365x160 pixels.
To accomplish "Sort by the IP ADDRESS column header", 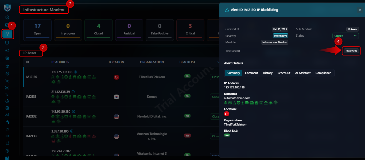I will [60, 62].
